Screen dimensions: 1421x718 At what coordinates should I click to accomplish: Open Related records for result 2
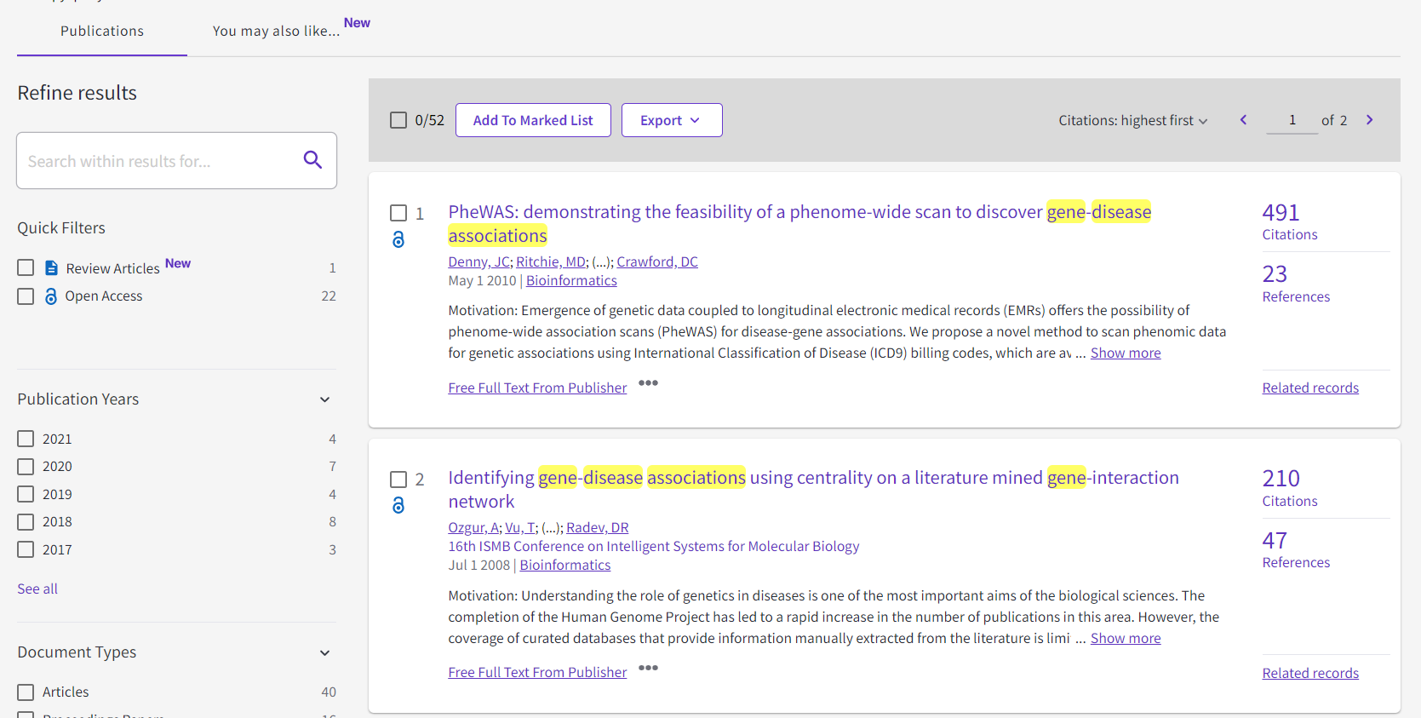(1310, 673)
